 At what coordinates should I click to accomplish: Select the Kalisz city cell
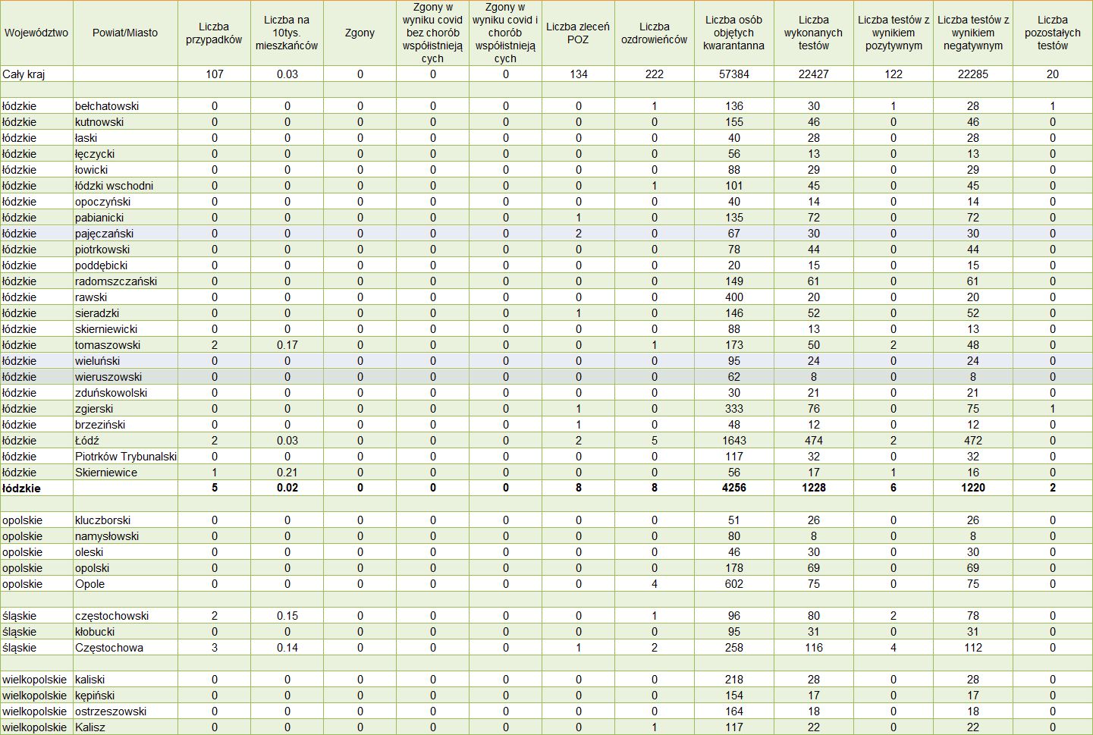click(x=125, y=727)
